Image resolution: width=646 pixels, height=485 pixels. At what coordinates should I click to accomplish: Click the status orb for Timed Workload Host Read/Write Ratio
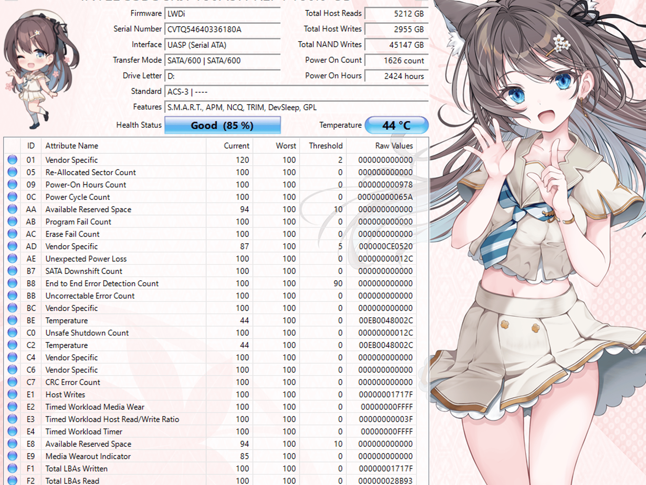coord(12,419)
